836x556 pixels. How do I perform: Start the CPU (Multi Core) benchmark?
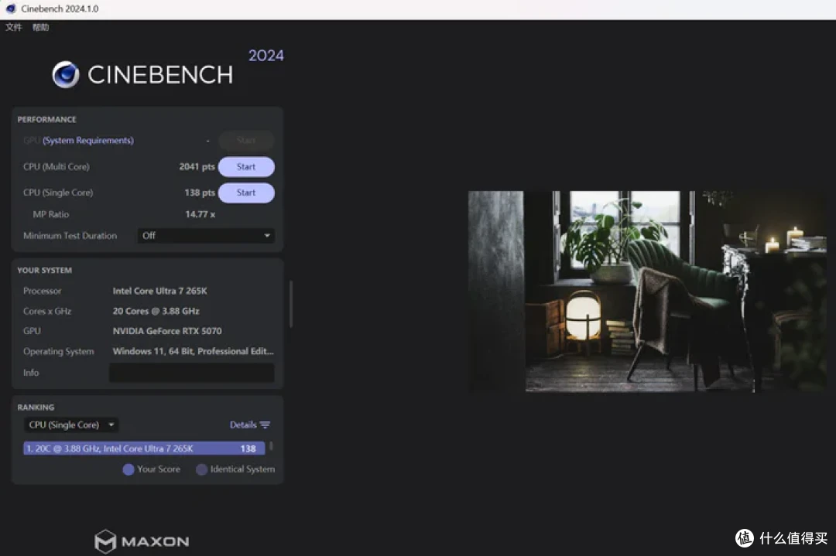tap(246, 167)
